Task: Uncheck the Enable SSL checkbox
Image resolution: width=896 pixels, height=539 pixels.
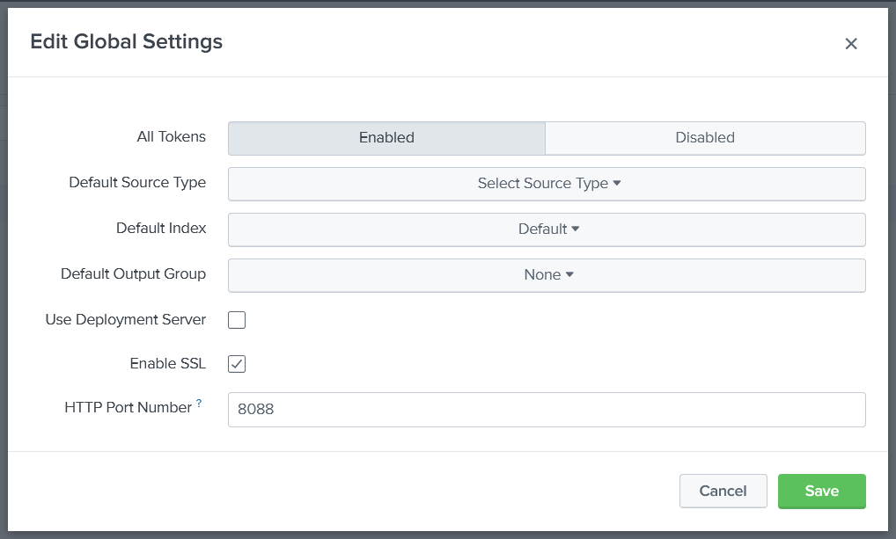Action: pyautogui.click(x=236, y=363)
